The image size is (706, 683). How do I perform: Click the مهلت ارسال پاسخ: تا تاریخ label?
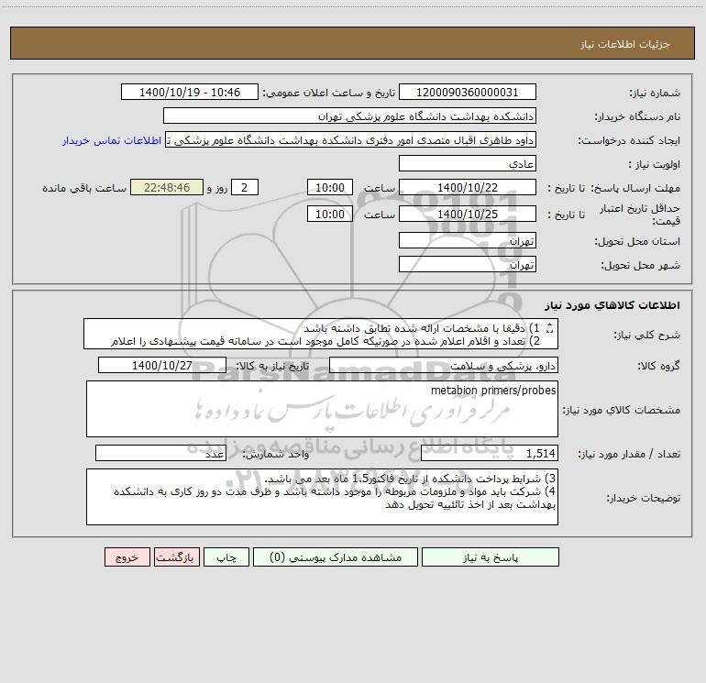point(613,188)
